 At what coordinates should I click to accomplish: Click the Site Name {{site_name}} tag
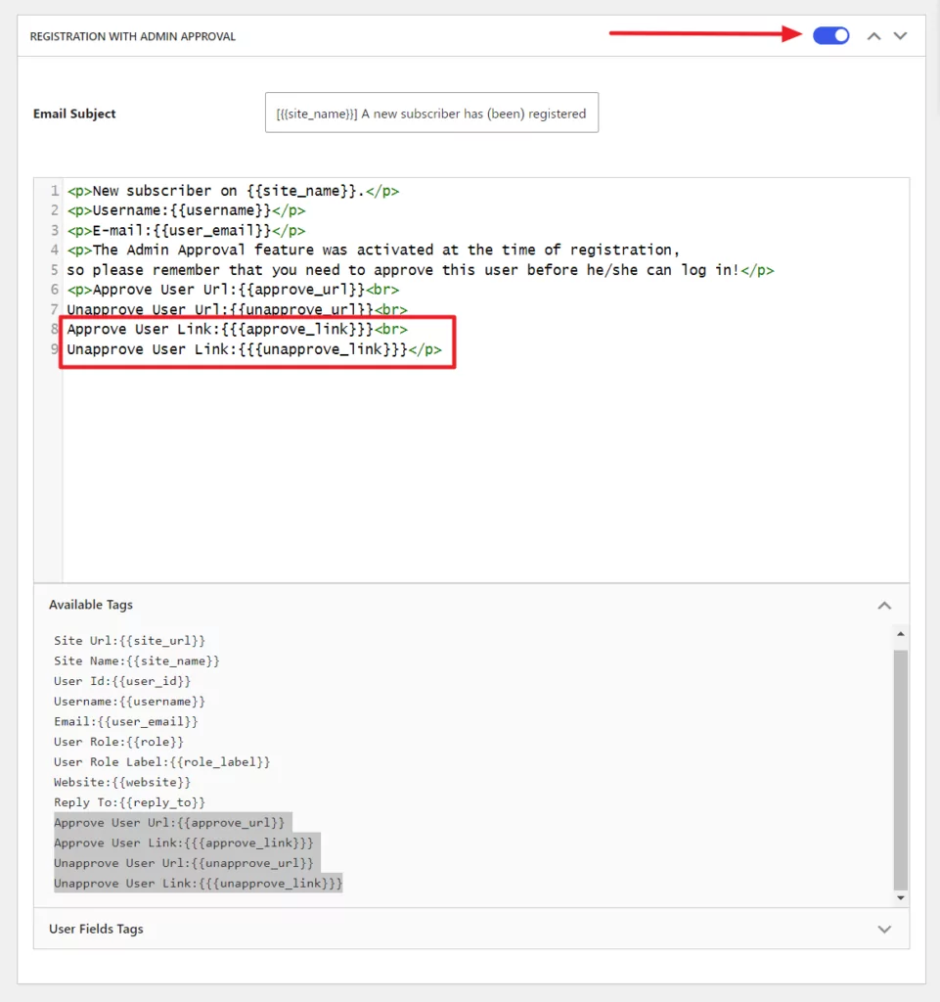point(137,660)
